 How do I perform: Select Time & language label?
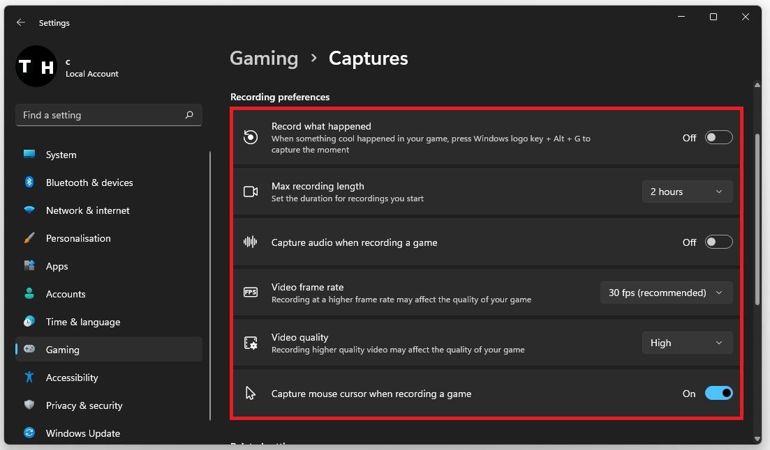coord(83,322)
